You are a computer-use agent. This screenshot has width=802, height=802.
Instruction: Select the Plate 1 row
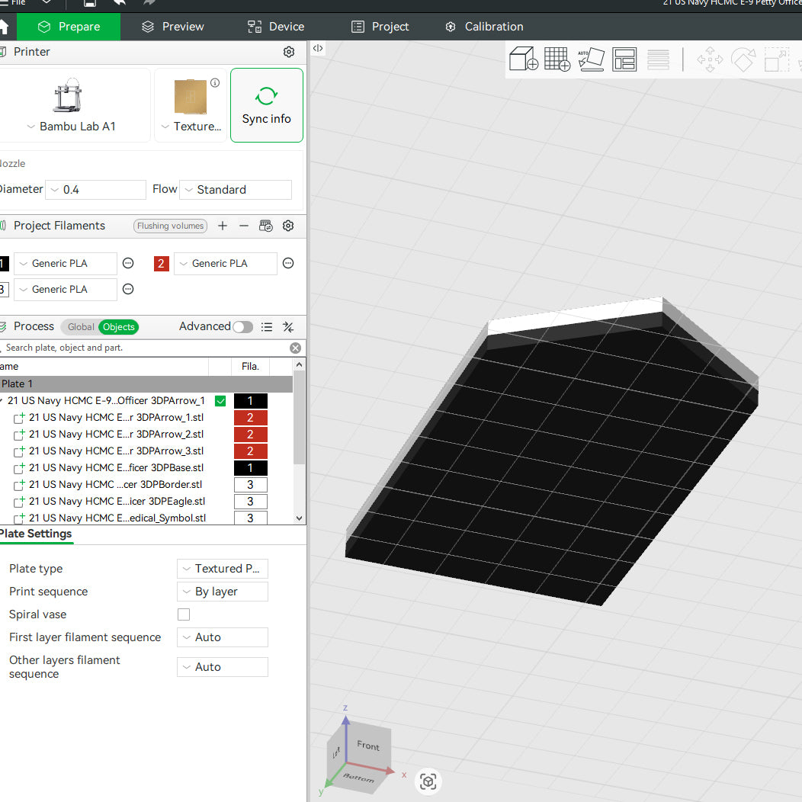[x=146, y=383]
